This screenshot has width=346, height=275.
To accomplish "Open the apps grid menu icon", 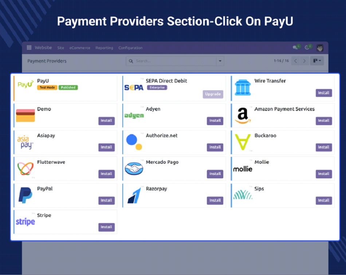I will [29, 48].
